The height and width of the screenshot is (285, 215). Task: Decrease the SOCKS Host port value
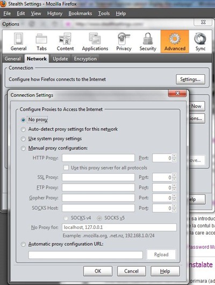(x=174, y=210)
